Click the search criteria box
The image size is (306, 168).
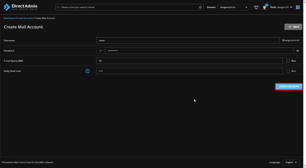pos(128,7)
